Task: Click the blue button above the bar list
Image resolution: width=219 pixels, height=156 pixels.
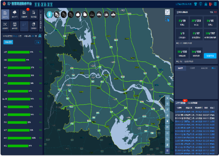Action: click(9, 42)
